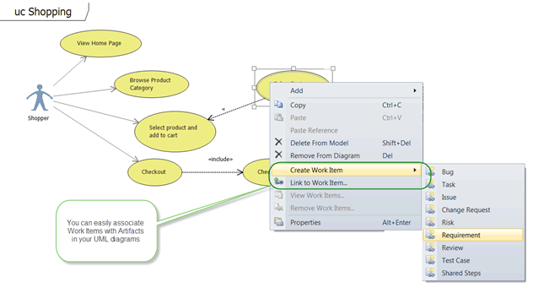Choose Link to Work Item...
Viewport: 560px width, 304px height.
tap(346, 182)
